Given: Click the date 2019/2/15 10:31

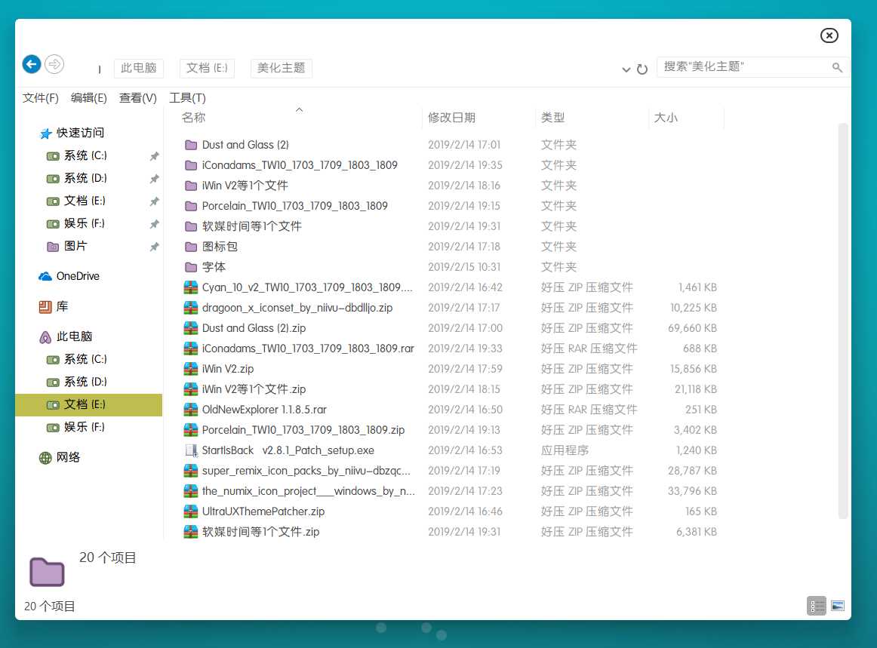Looking at the screenshot, I should [464, 267].
